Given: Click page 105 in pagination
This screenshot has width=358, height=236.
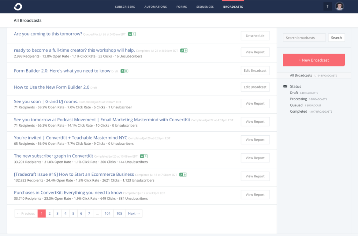Looking at the screenshot, I should 119,213.
